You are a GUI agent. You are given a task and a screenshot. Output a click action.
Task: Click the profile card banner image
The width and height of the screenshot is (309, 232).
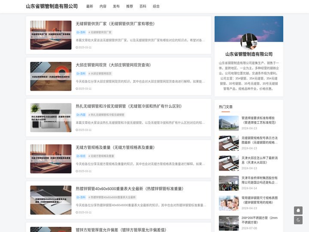tap(249, 29)
